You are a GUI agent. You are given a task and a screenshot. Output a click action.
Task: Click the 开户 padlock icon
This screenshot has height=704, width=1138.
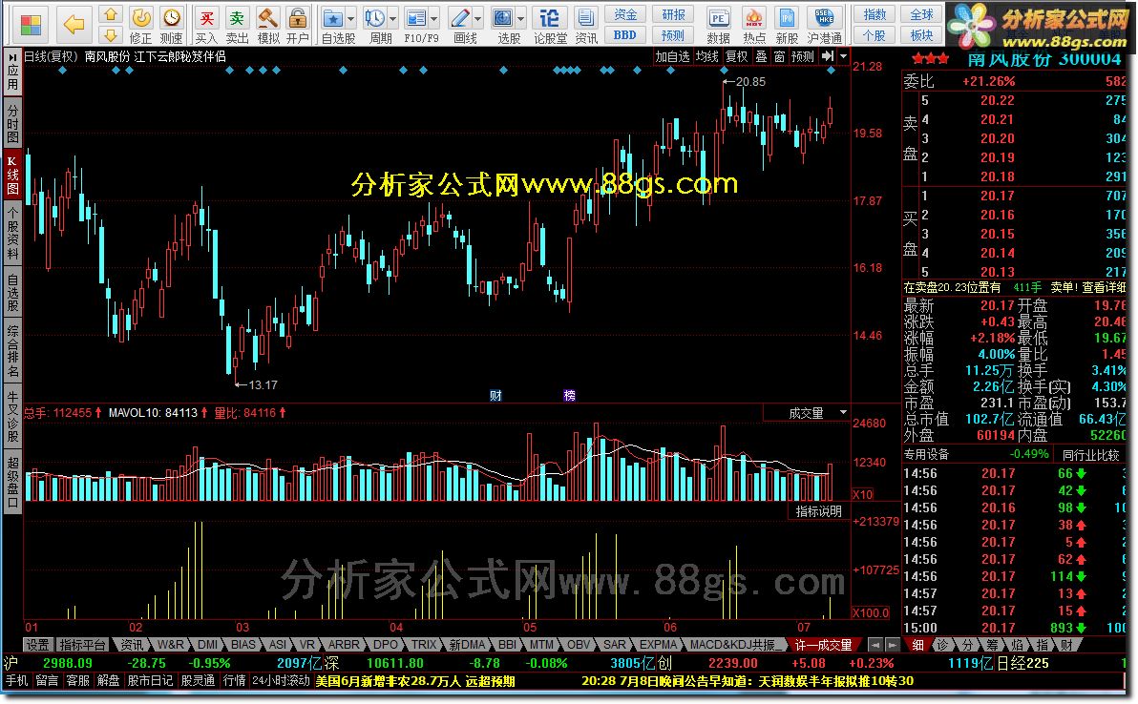coord(298,26)
